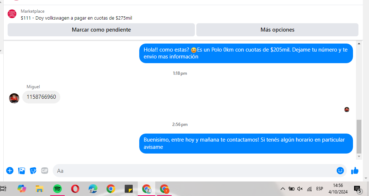This screenshot has height=196, width=369.
Task: Open File Explorer from taskbar
Action: (x=39, y=189)
